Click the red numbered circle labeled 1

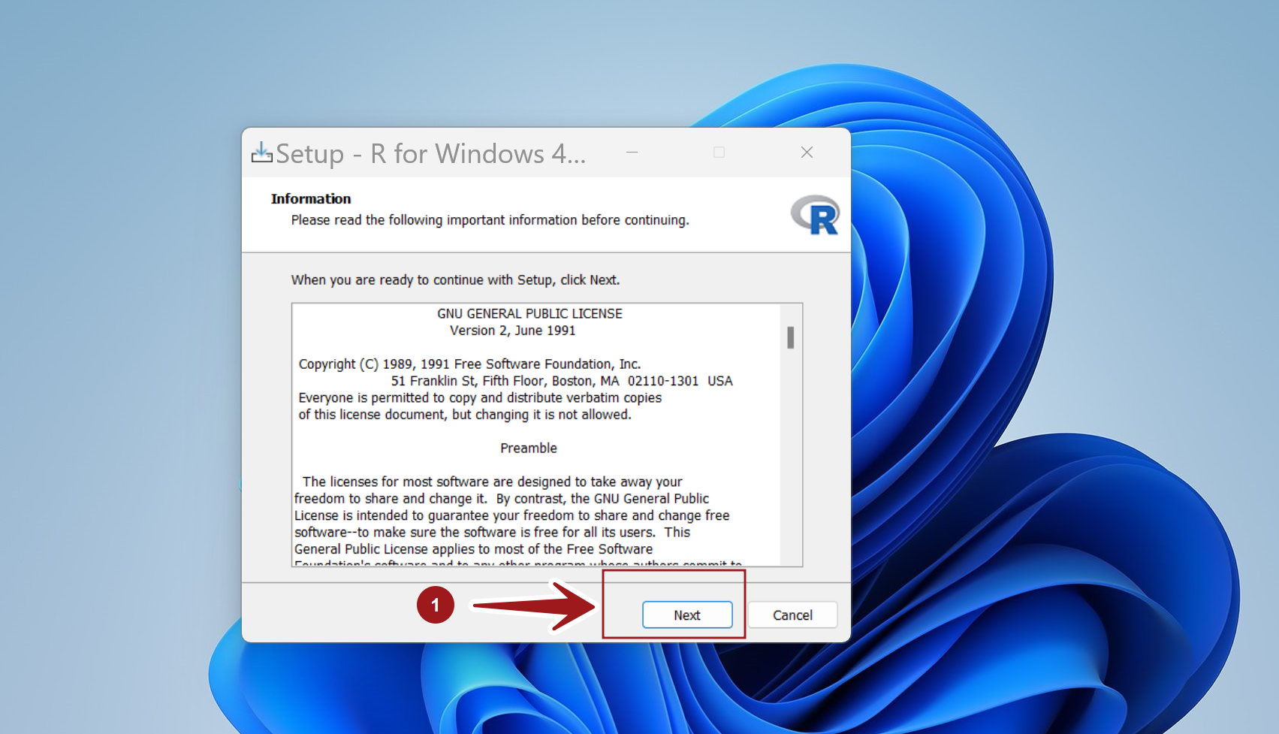(436, 605)
